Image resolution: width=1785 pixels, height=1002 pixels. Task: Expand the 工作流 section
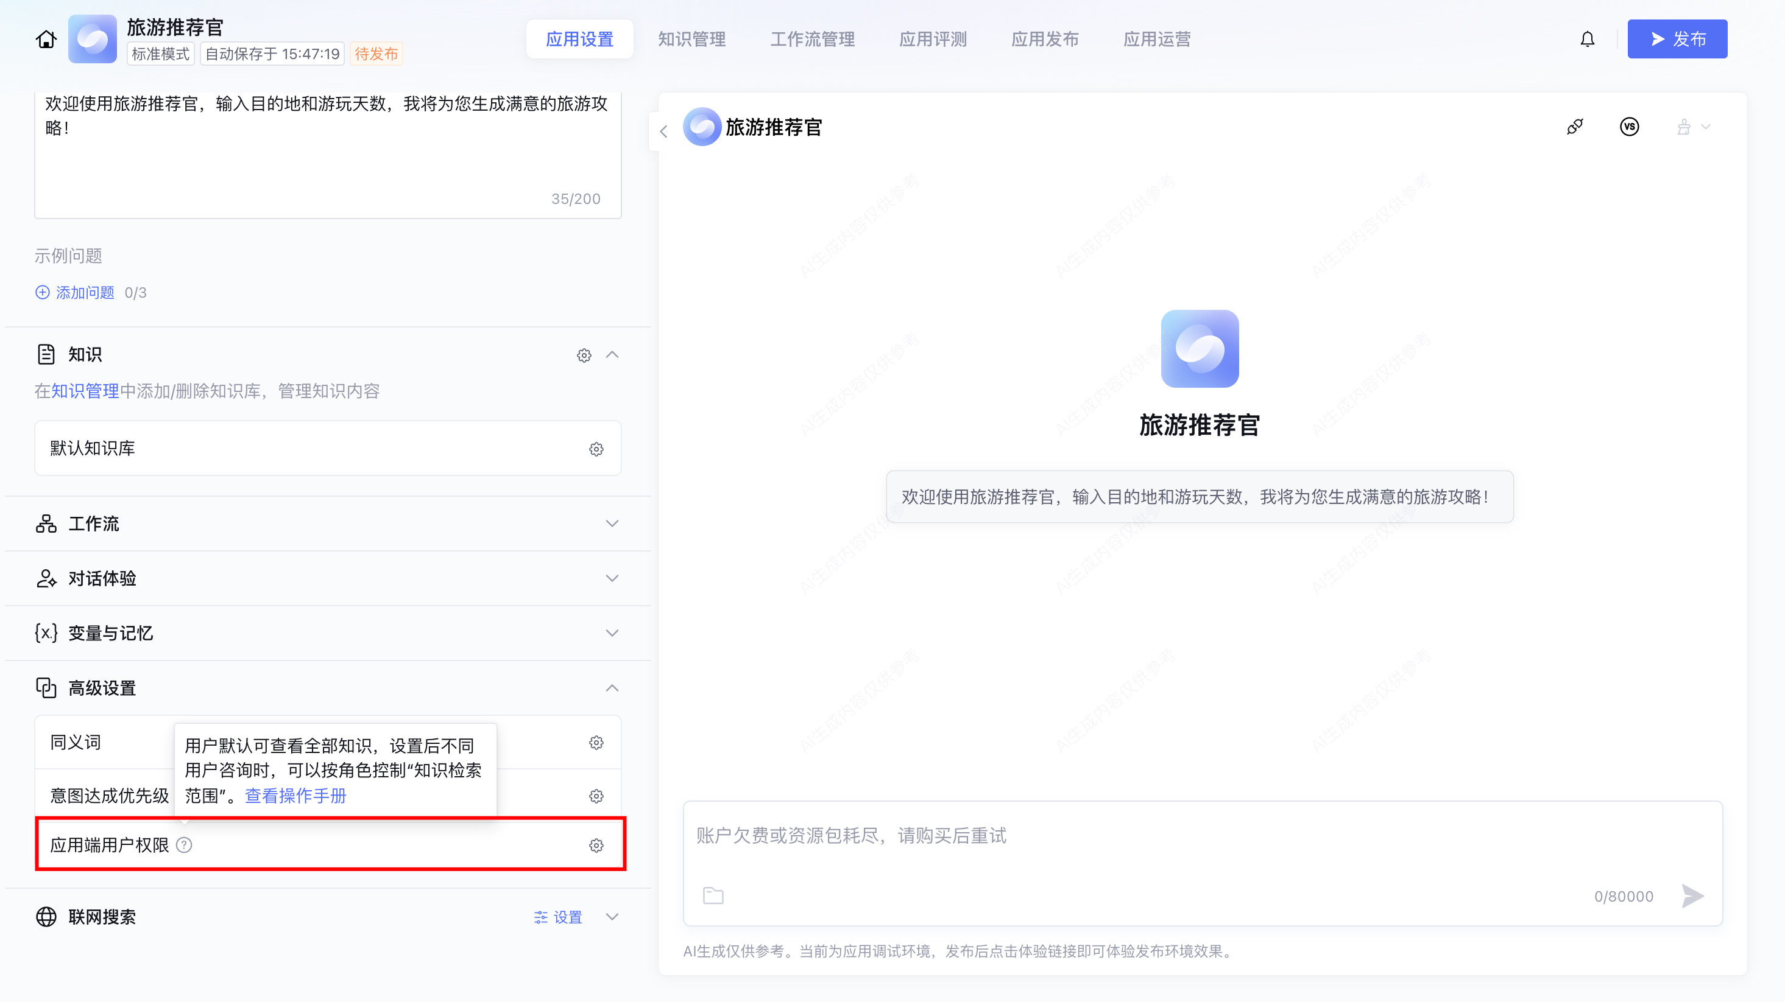point(611,524)
